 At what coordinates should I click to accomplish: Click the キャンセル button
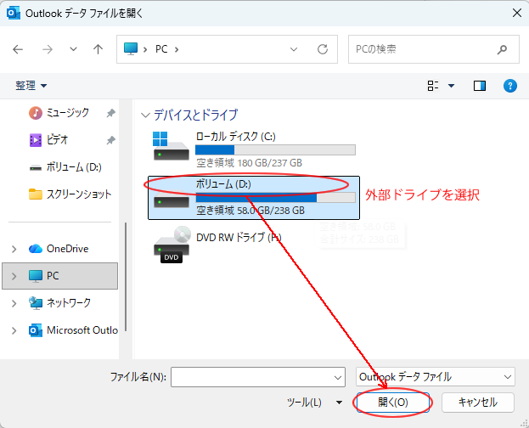pos(478,403)
